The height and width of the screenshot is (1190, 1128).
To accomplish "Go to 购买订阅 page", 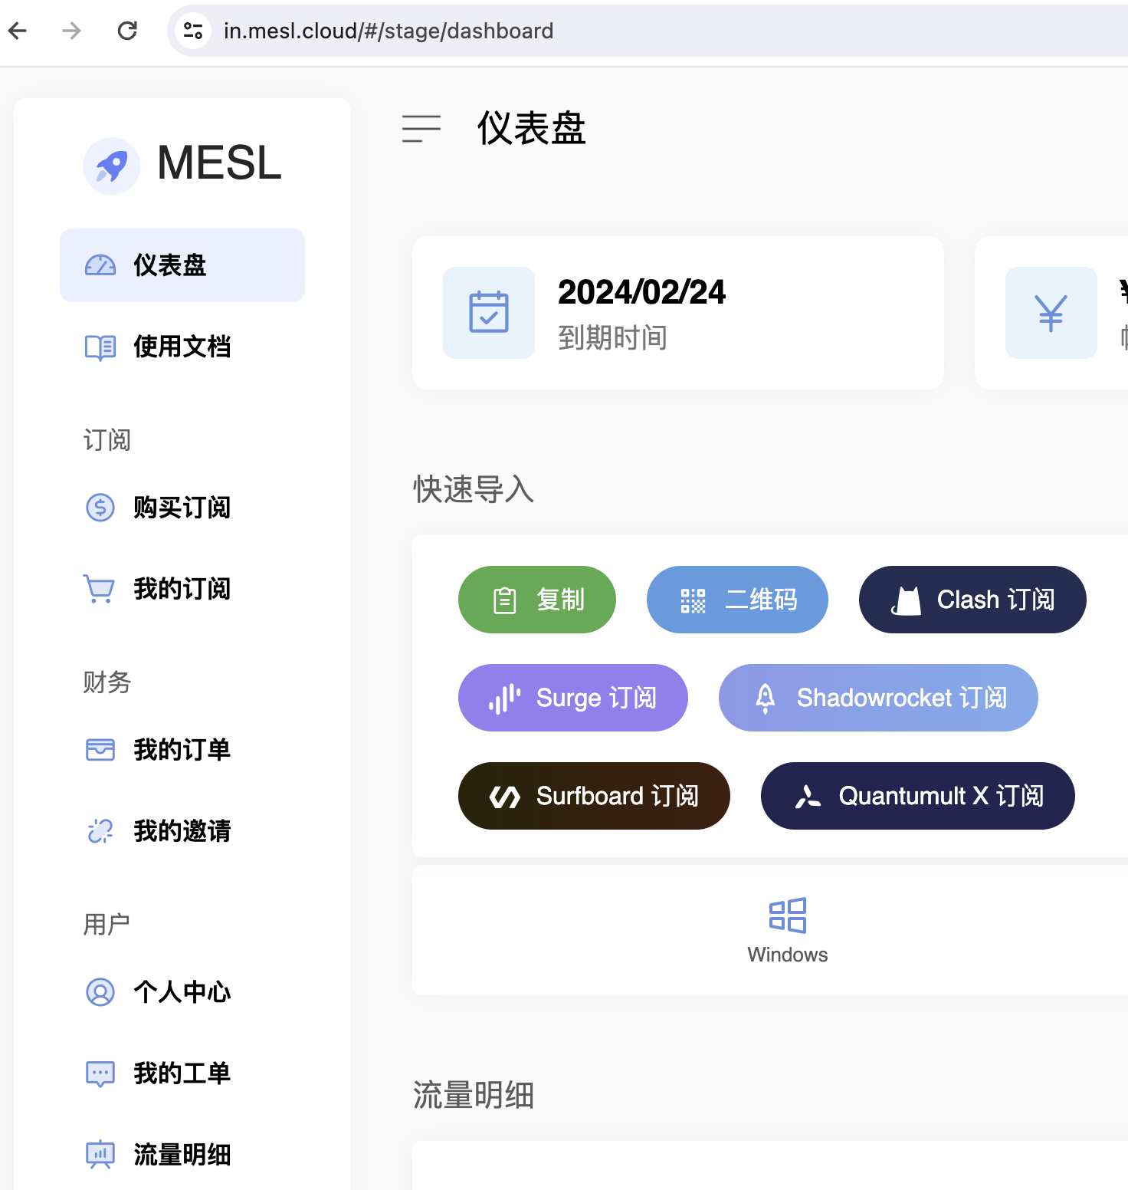I will coord(182,508).
